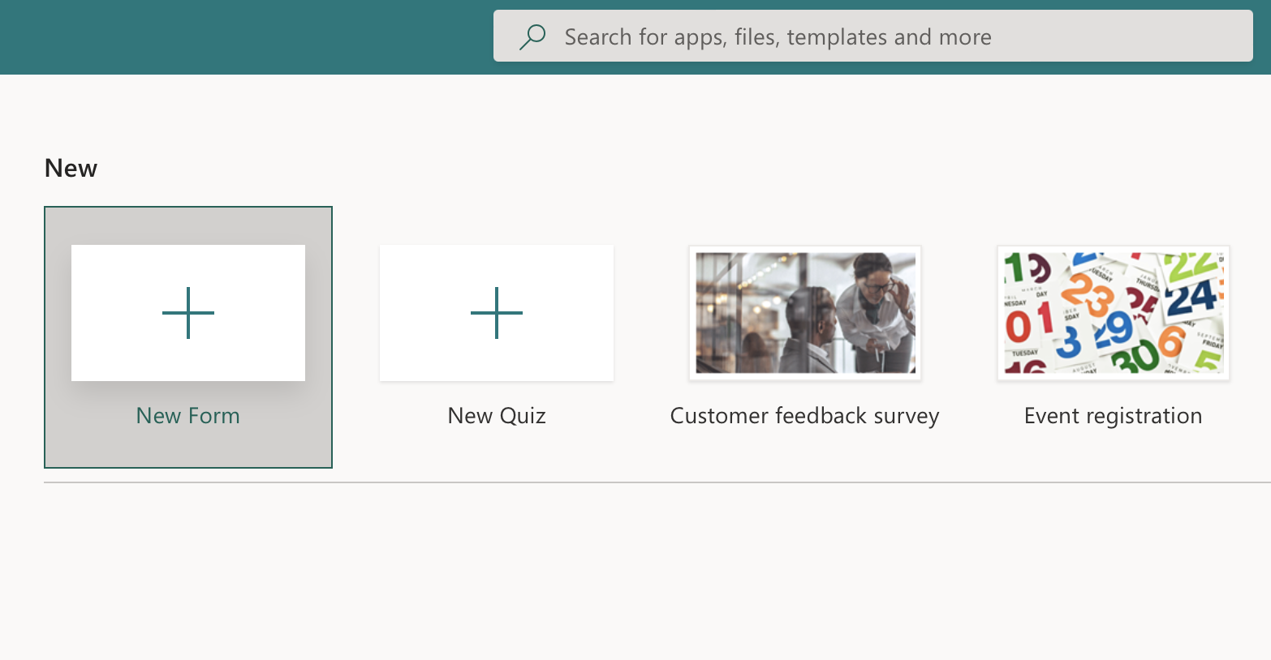This screenshot has width=1271, height=660.
Task: Select the Event registration calendar image
Action: (x=1112, y=312)
